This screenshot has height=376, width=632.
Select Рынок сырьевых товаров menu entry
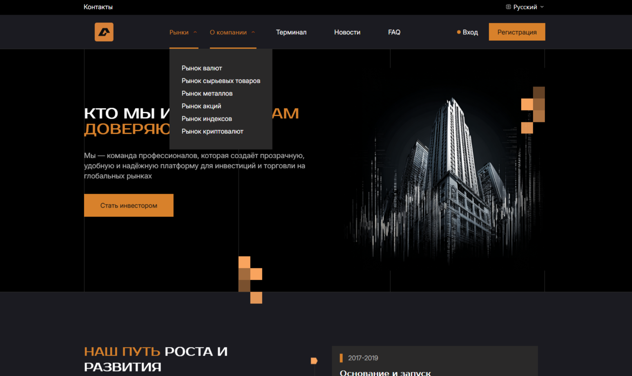(x=221, y=81)
